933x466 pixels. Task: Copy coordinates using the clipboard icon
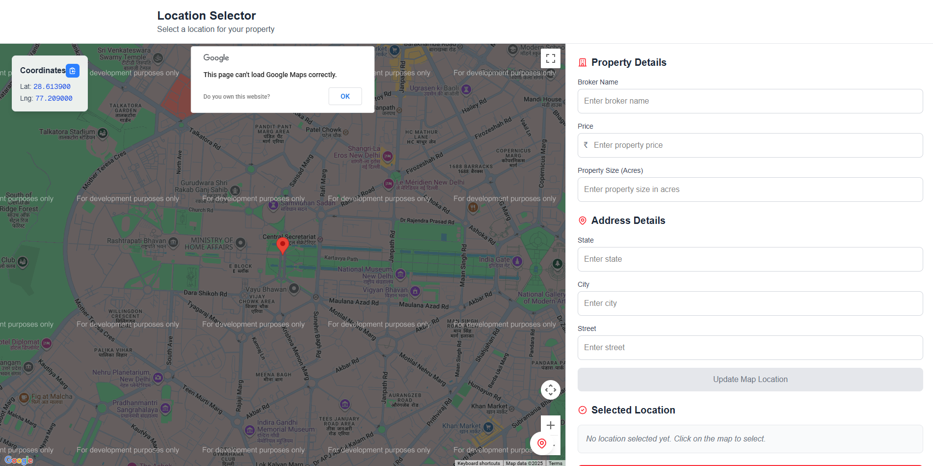(x=73, y=71)
